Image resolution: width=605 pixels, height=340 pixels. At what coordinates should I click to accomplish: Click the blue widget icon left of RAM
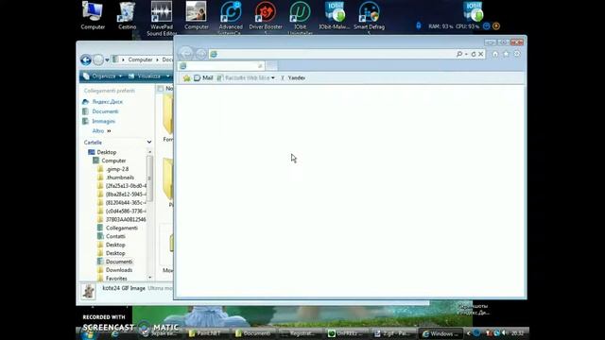coord(419,26)
